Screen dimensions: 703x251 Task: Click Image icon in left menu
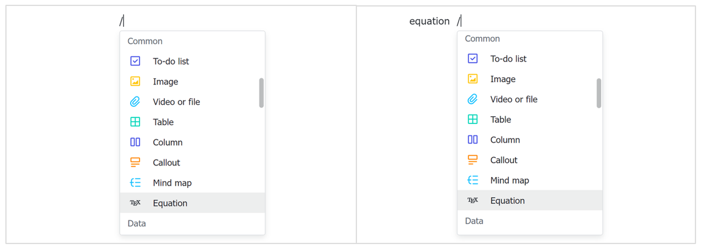click(x=135, y=82)
